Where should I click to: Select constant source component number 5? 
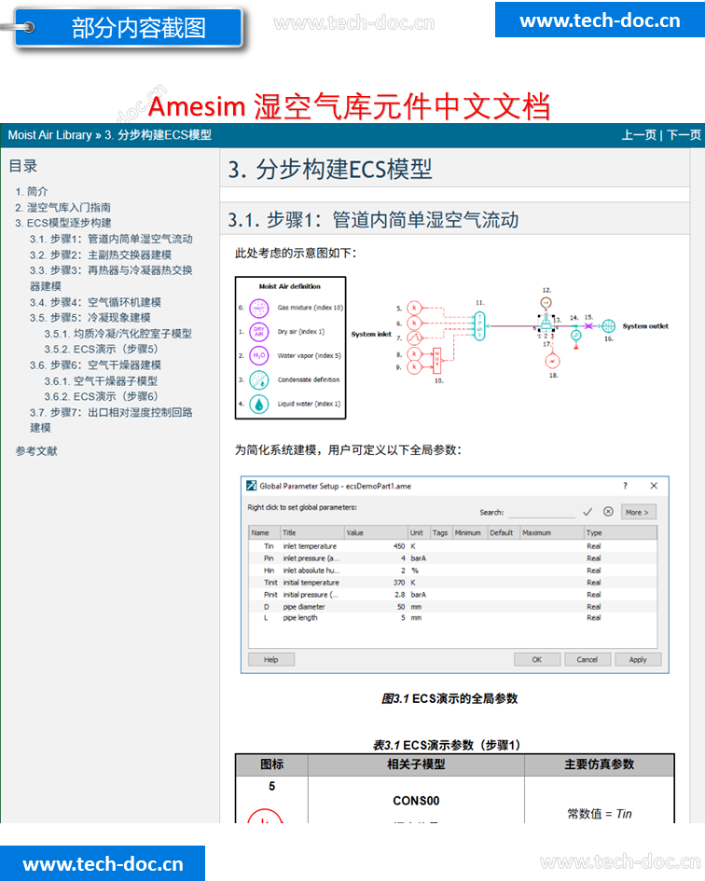(414, 308)
